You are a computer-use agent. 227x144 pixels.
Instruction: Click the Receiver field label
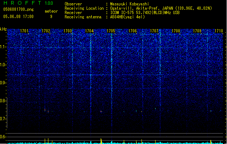73,13
